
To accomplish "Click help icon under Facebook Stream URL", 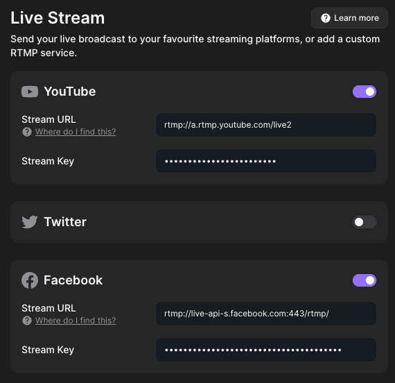I will click(x=27, y=321).
